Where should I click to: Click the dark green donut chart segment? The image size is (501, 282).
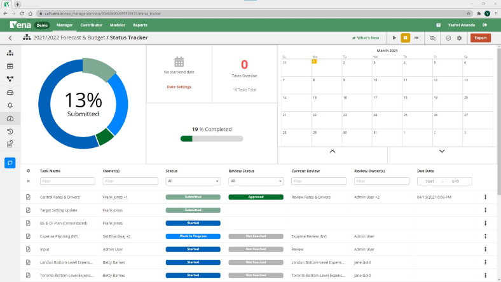[x=105, y=137]
